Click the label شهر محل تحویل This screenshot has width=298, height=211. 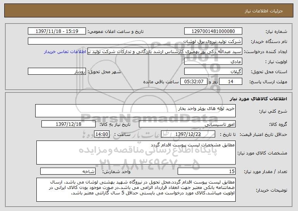104,72
